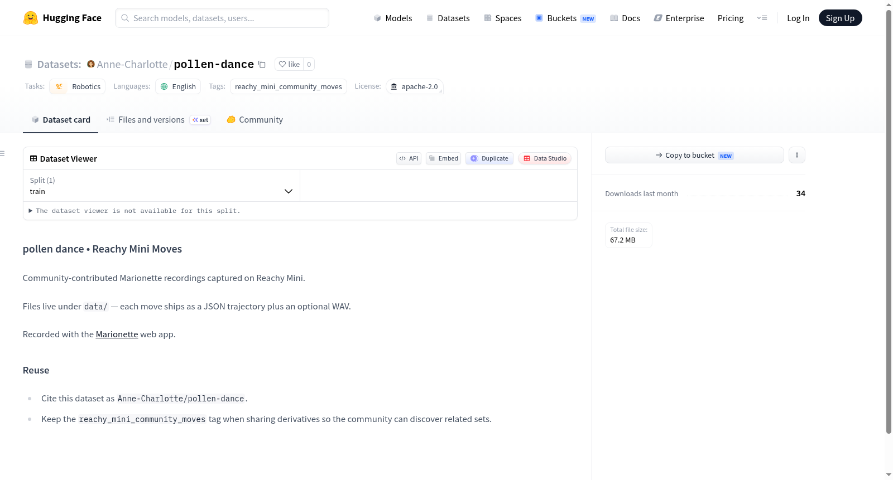Click the 'Anne-Charlotte/pollen-dance' citation code

181,399
